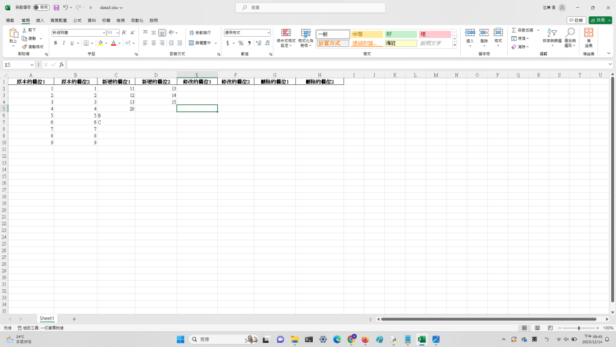Click the Share button
The image size is (616, 347).
(598, 20)
